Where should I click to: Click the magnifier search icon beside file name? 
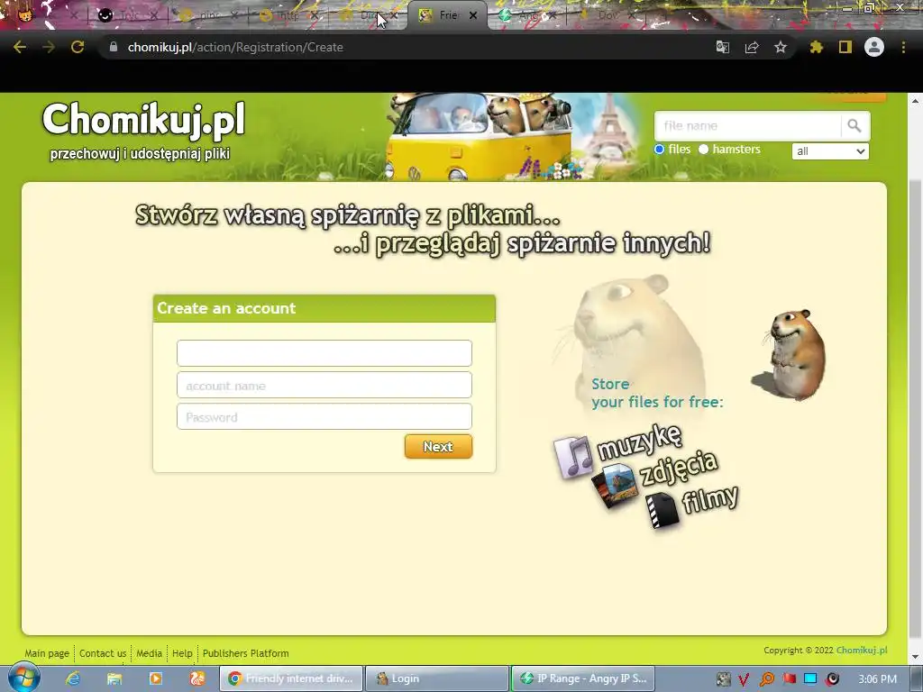pos(854,125)
